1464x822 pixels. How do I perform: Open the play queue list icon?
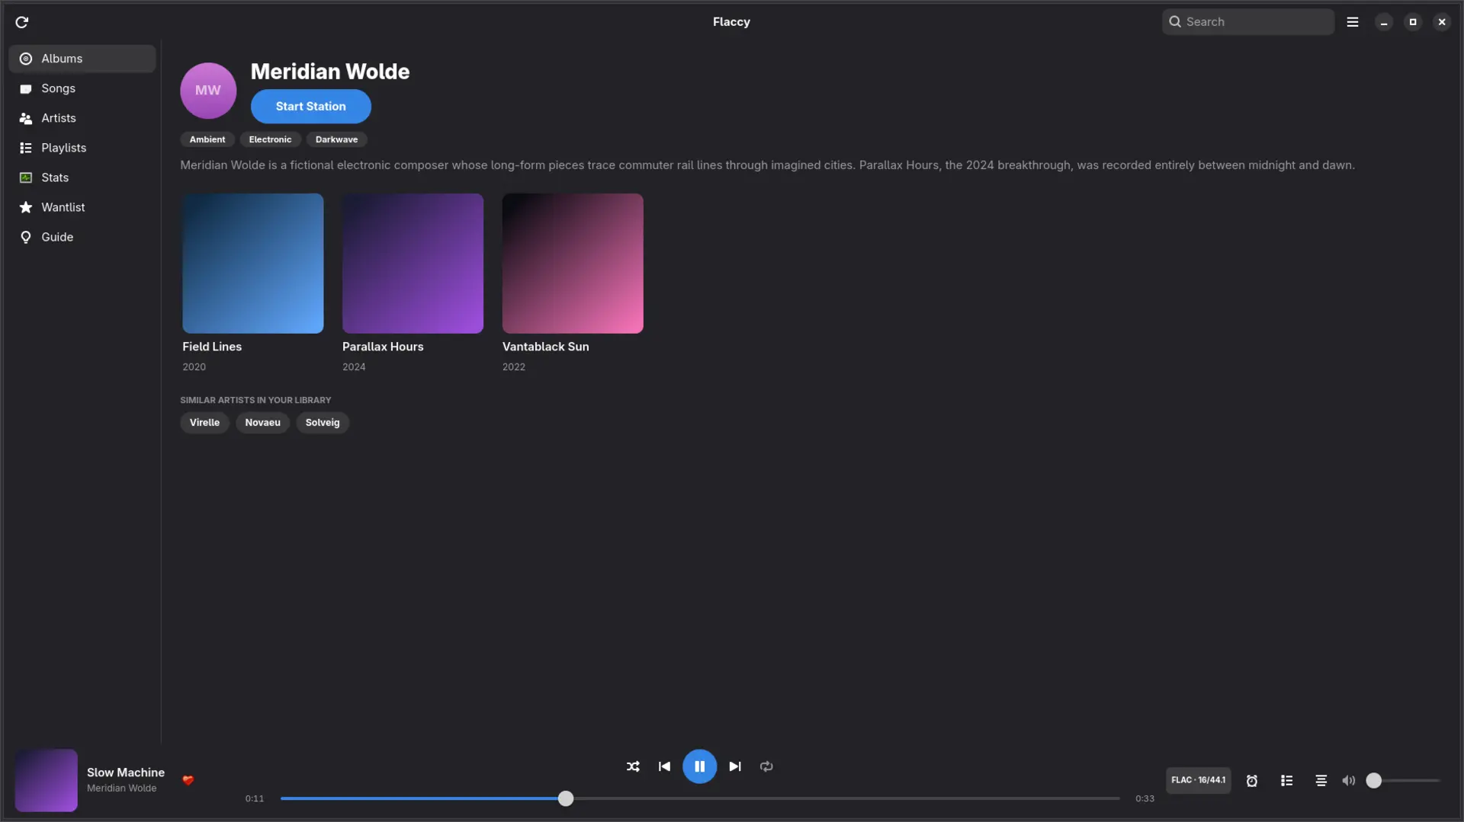(x=1287, y=781)
